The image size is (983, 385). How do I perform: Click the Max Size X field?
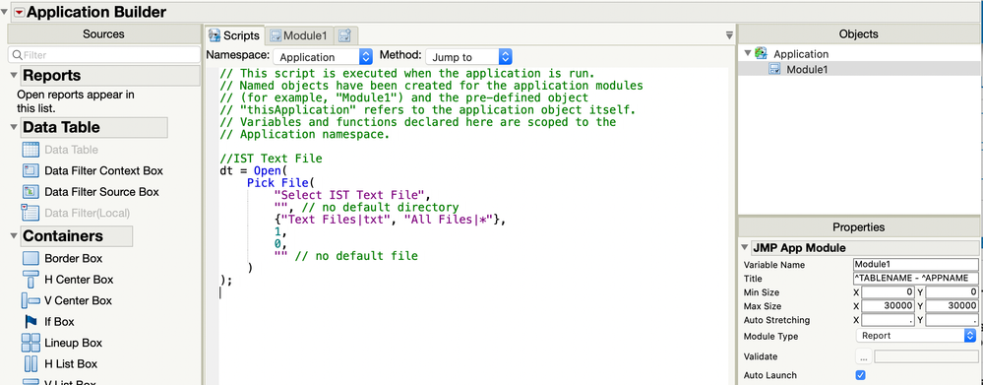click(888, 306)
